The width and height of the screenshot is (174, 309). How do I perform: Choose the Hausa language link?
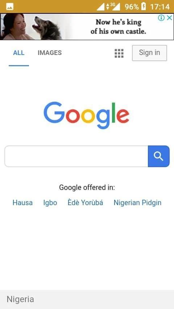[22, 203]
